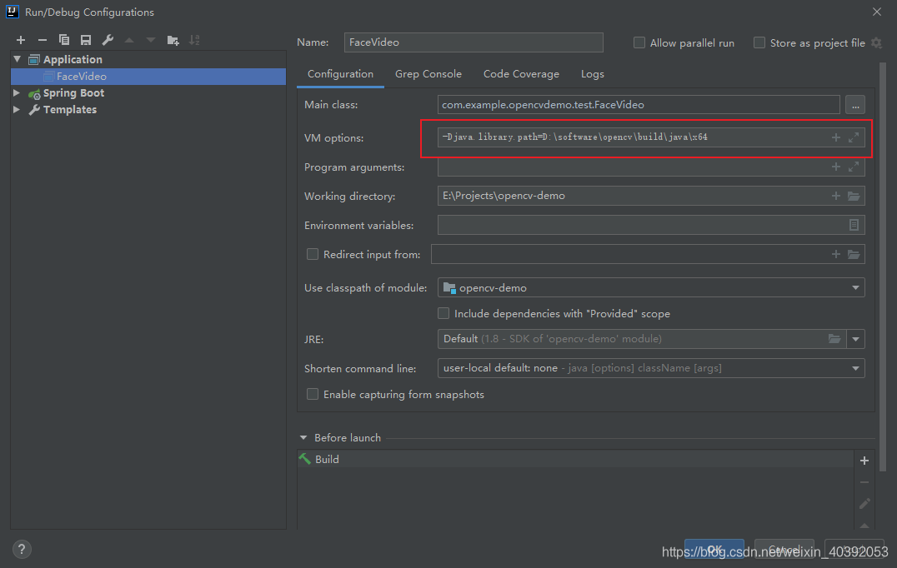Open edit templates wrench icon
Viewport: 897px width, 568px height.
pyautogui.click(x=108, y=40)
